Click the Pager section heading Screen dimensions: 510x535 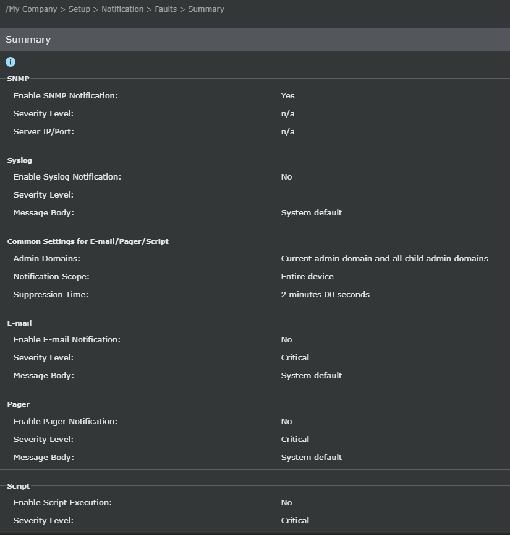pos(19,404)
